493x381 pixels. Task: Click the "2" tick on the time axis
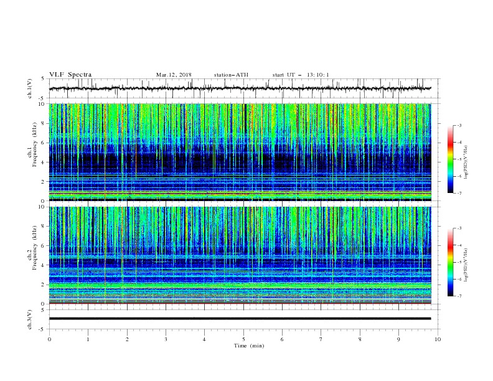(x=127, y=339)
